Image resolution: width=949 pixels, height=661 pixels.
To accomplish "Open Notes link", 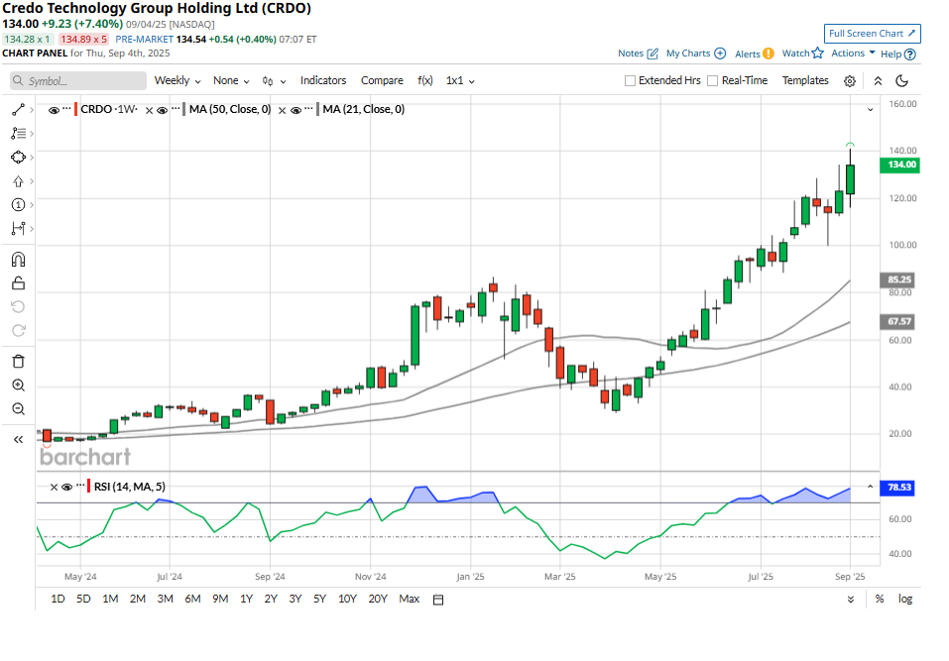I will [x=638, y=54].
